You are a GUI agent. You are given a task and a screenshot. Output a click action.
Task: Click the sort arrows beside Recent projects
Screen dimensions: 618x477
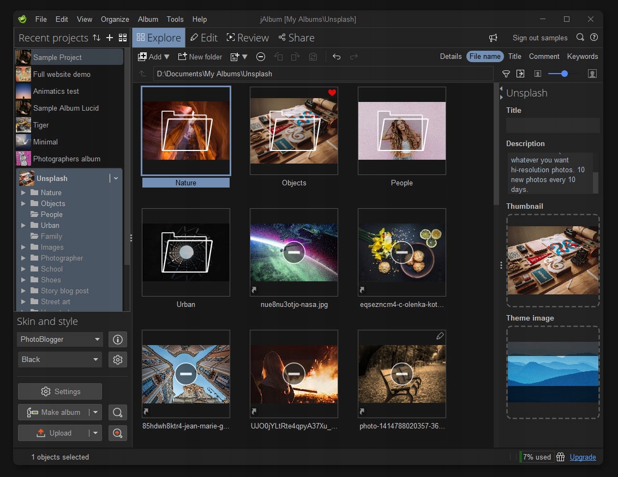(x=97, y=38)
